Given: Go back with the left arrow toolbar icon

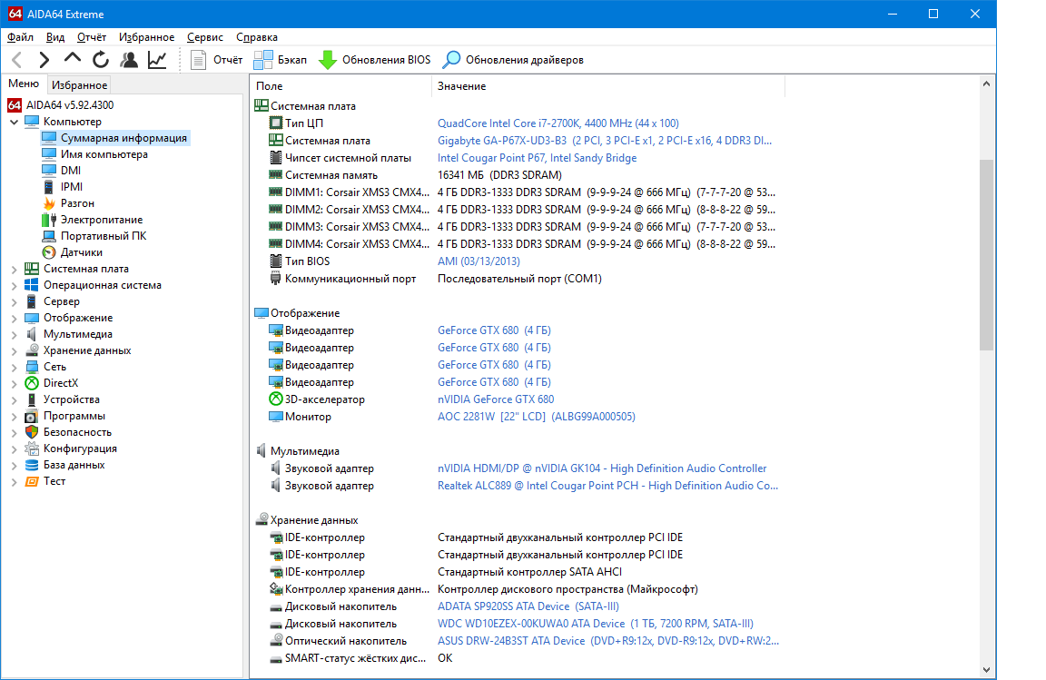Looking at the screenshot, I should [x=17, y=60].
